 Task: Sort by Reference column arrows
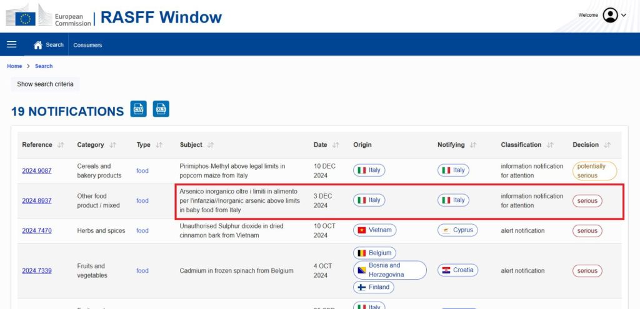(61, 145)
